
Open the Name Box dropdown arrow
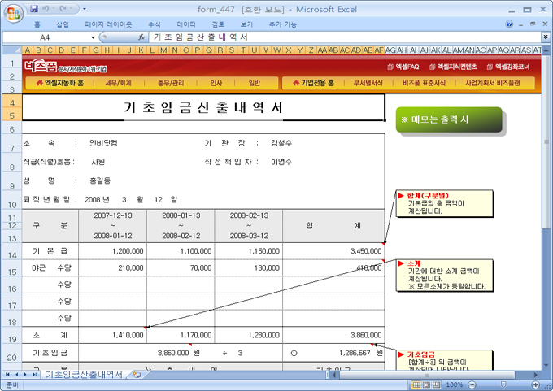point(94,37)
